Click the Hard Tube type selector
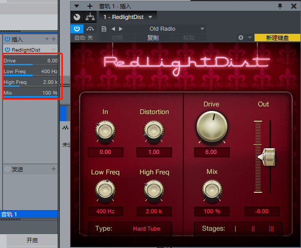The image size is (301, 248). tap(147, 229)
